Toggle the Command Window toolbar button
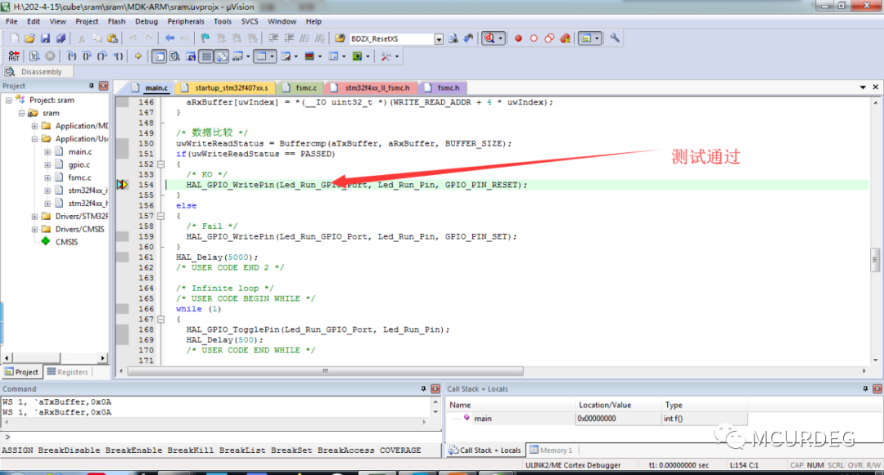The height and width of the screenshot is (475, 884). coord(159,56)
